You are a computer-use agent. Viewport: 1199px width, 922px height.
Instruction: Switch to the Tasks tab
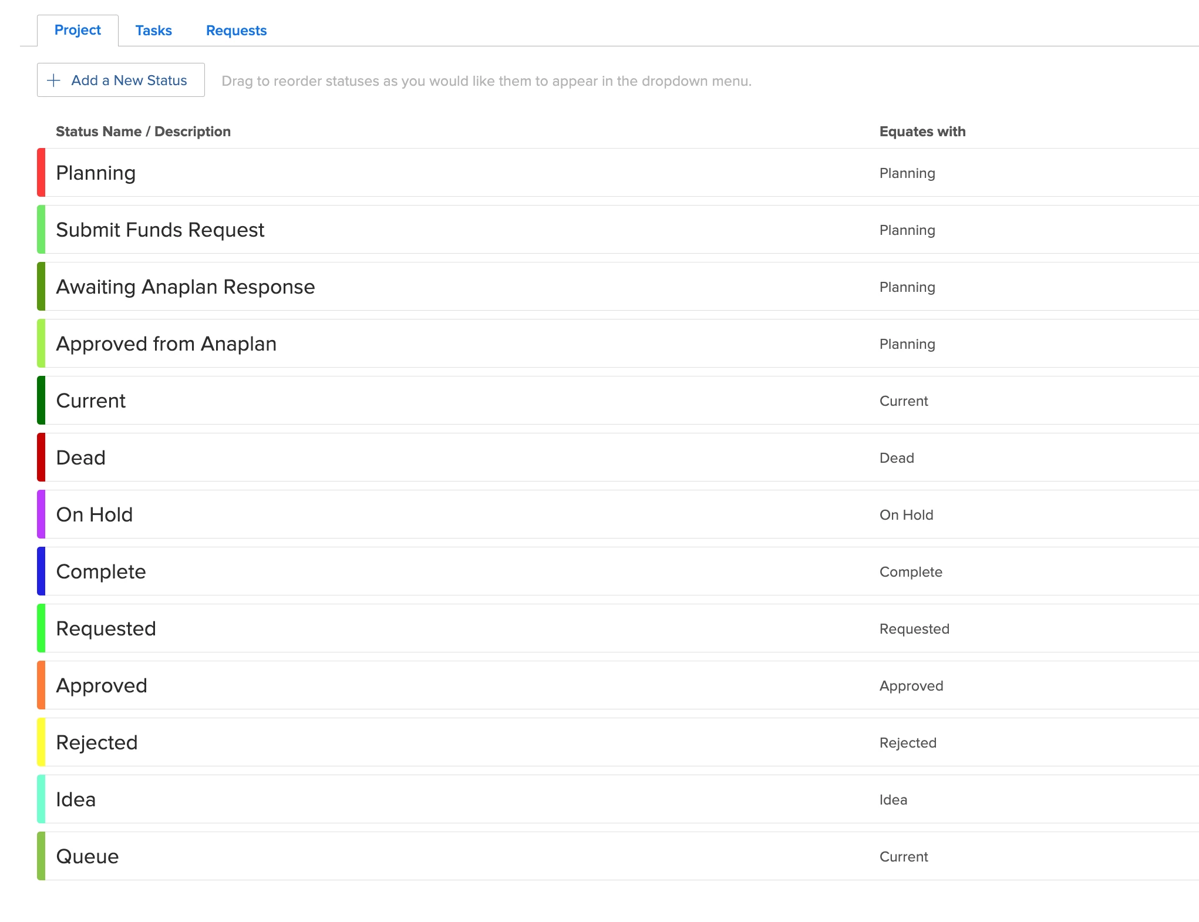(153, 31)
